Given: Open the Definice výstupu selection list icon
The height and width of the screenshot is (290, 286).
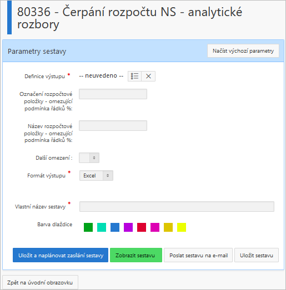Looking at the screenshot, I should click(134, 76).
